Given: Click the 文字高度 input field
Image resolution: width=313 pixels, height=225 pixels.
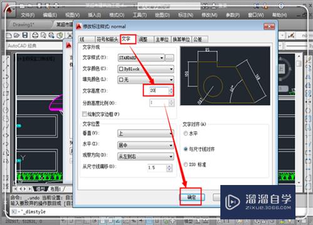Looking at the screenshot, I should point(158,91).
